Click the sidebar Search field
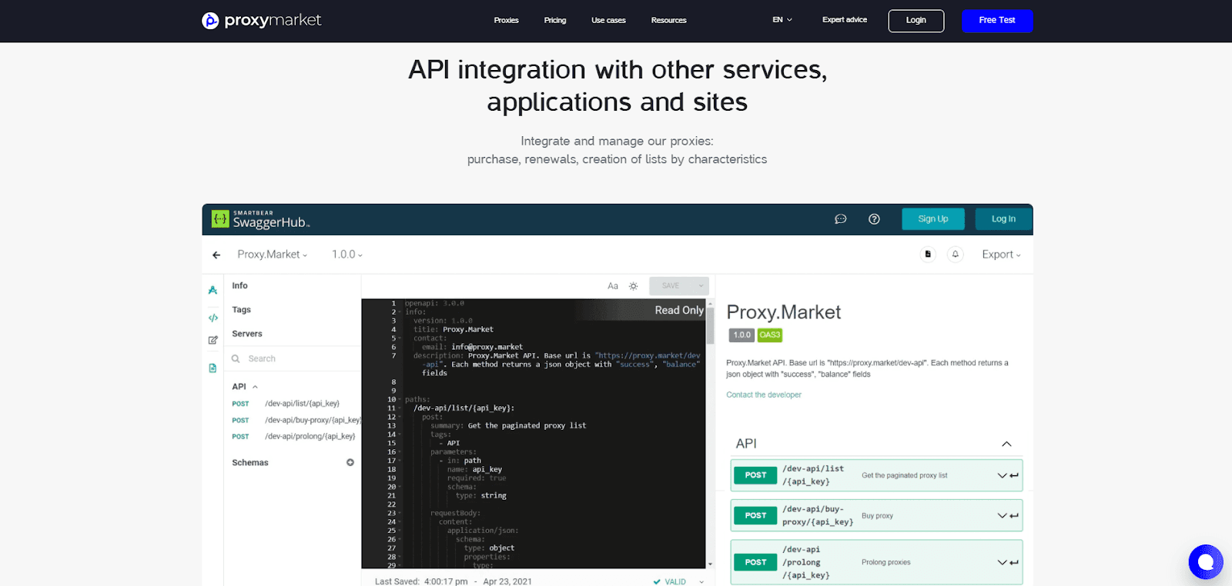This screenshot has width=1232, height=586. (x=293, y=358)
